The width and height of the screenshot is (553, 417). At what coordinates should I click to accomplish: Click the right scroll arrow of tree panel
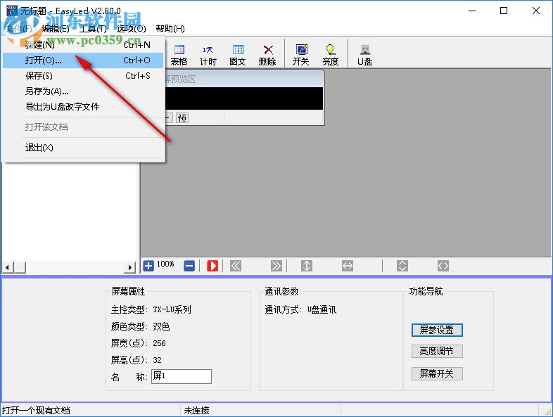coord(130,267)
